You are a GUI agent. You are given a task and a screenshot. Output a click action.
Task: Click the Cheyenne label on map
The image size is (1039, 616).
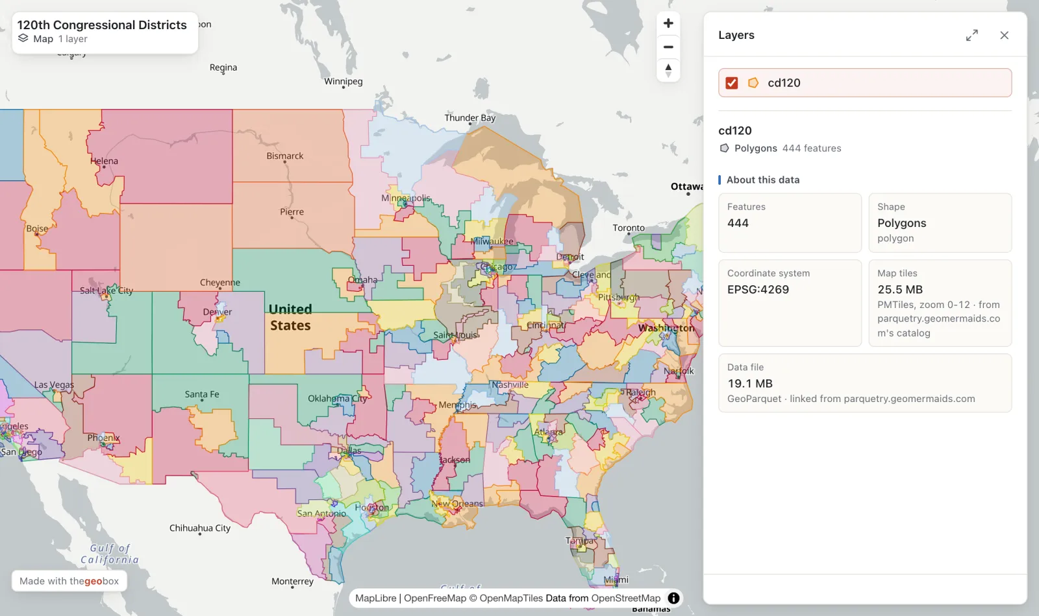click(220, 282)
